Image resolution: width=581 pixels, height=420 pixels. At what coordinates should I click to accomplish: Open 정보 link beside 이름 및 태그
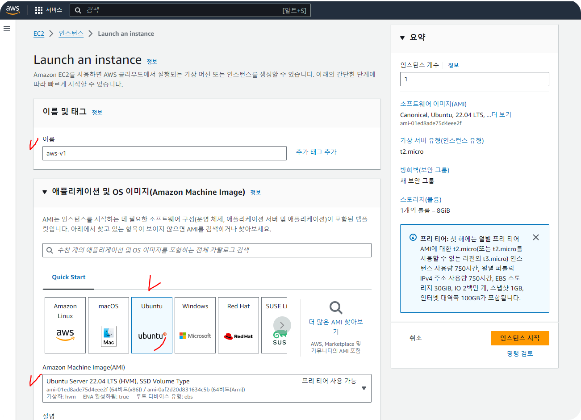pyautogui.click(x=97, y=113)
